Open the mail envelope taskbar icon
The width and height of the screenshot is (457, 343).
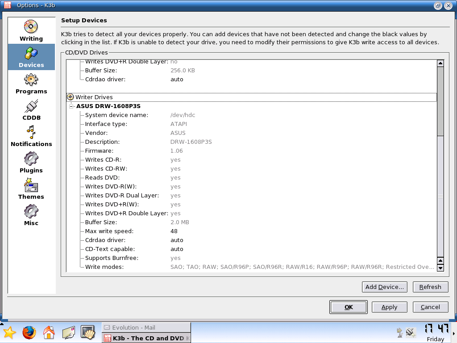point(69,333)
